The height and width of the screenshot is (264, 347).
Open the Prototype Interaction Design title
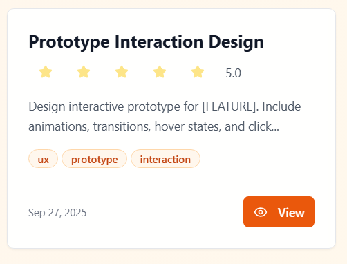[146, 42]
